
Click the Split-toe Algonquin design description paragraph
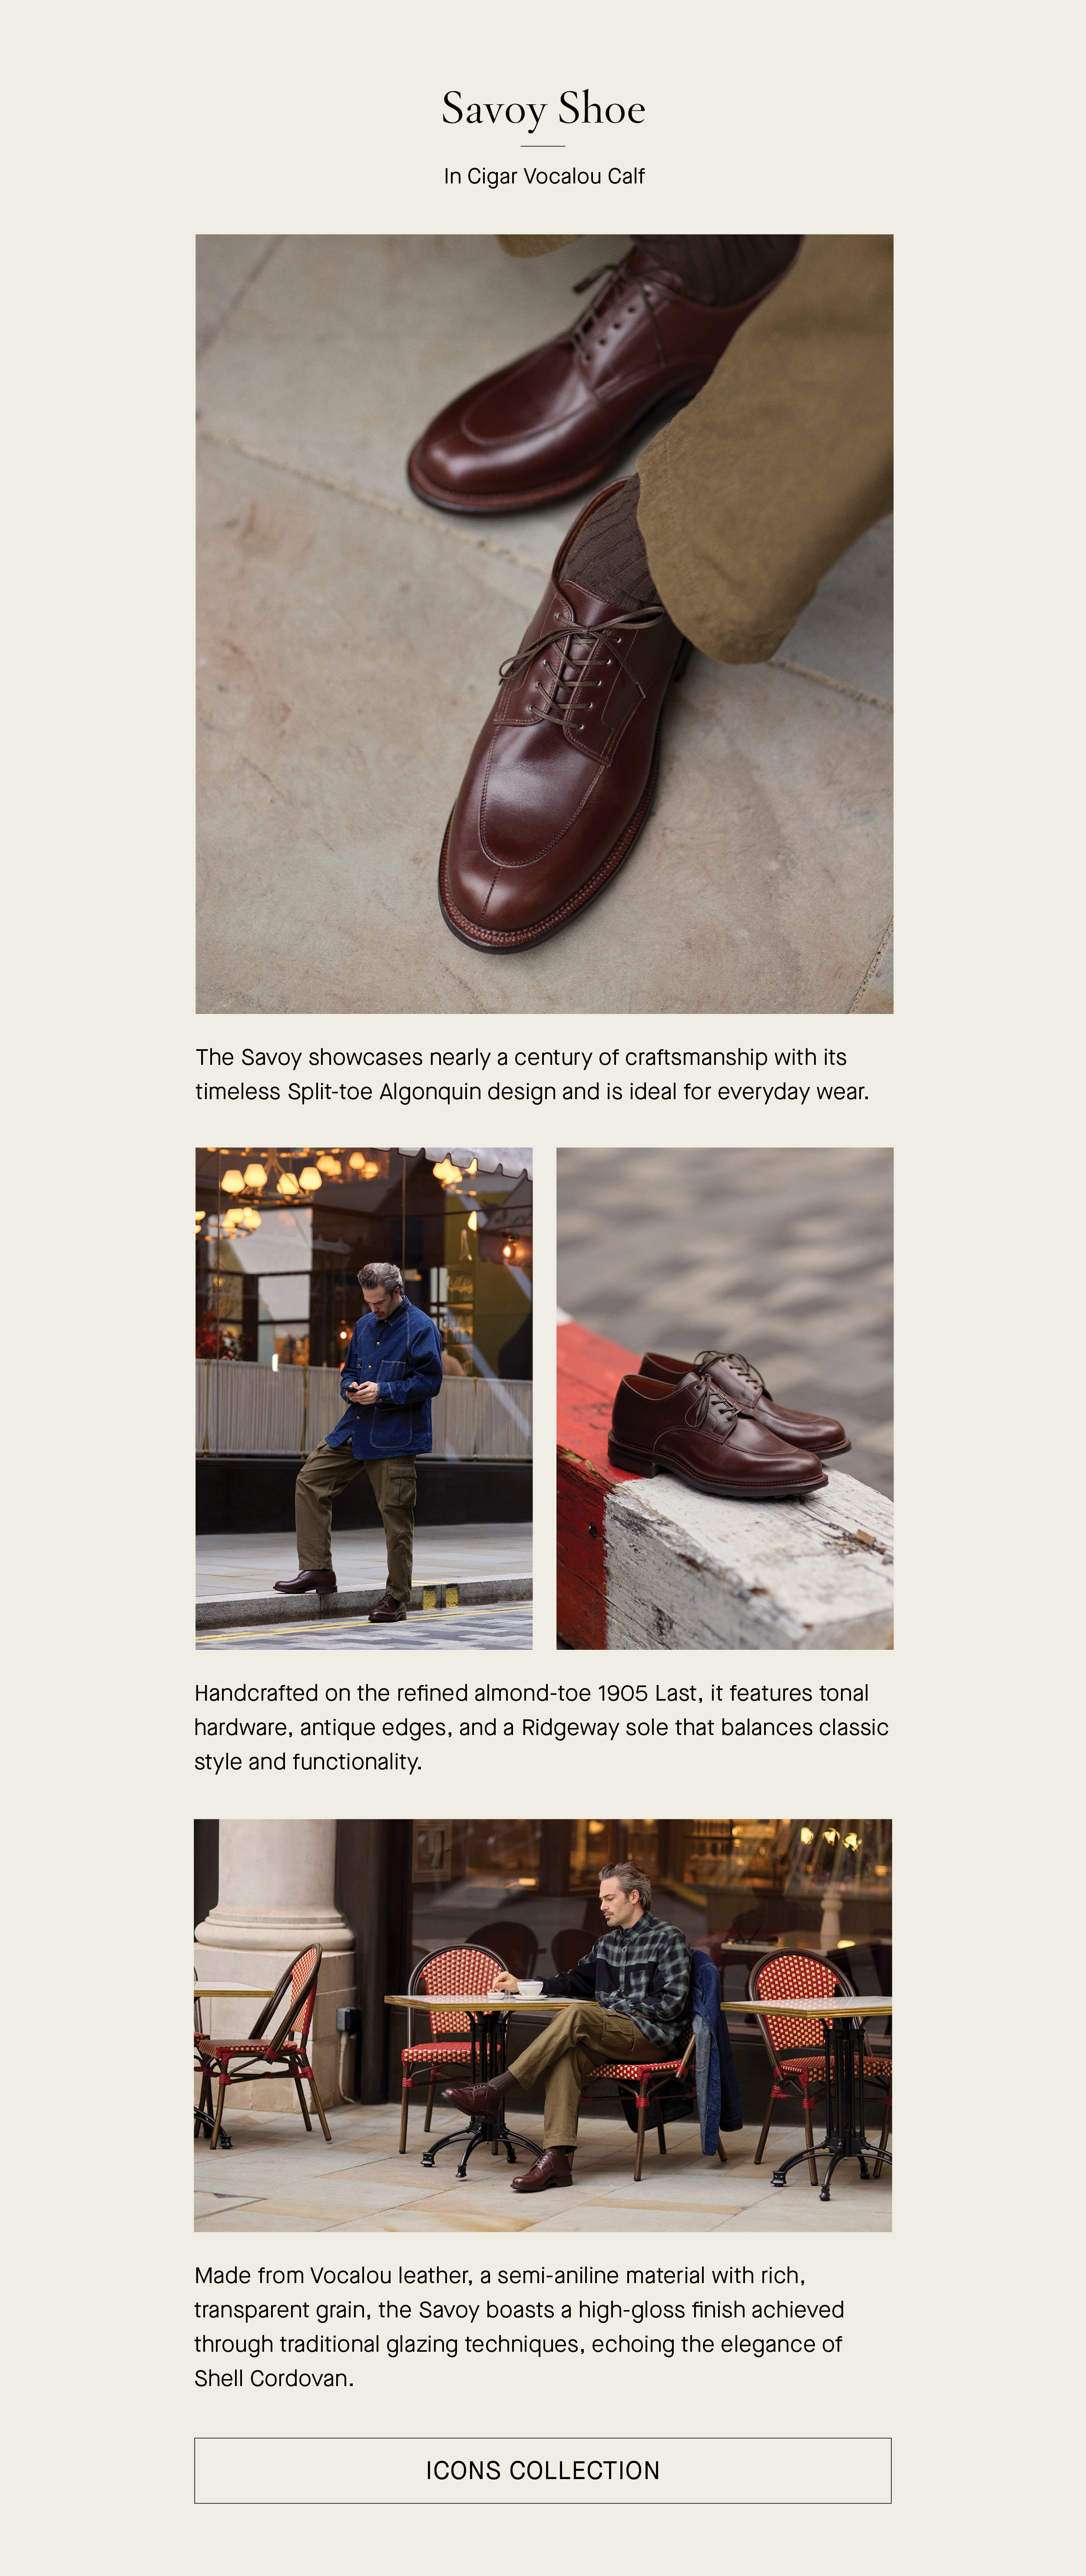pos(533,1074)
